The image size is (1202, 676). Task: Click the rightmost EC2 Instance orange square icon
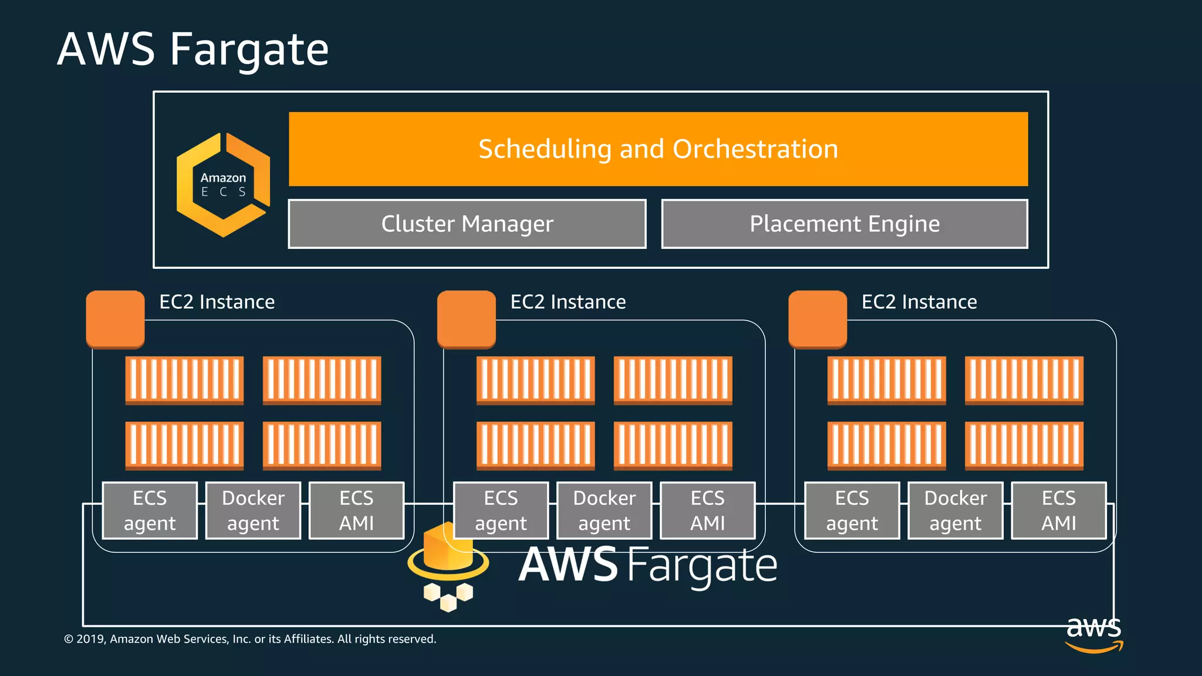point(817,319)
